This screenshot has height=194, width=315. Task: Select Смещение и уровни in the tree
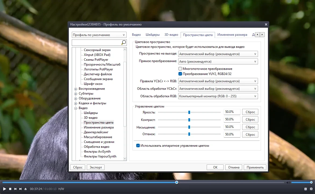click(x=99, y=142)
